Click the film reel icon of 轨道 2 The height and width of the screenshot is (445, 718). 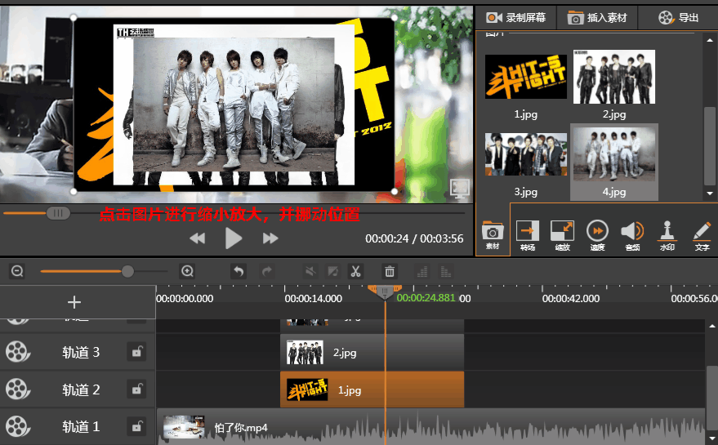[17, 389]
